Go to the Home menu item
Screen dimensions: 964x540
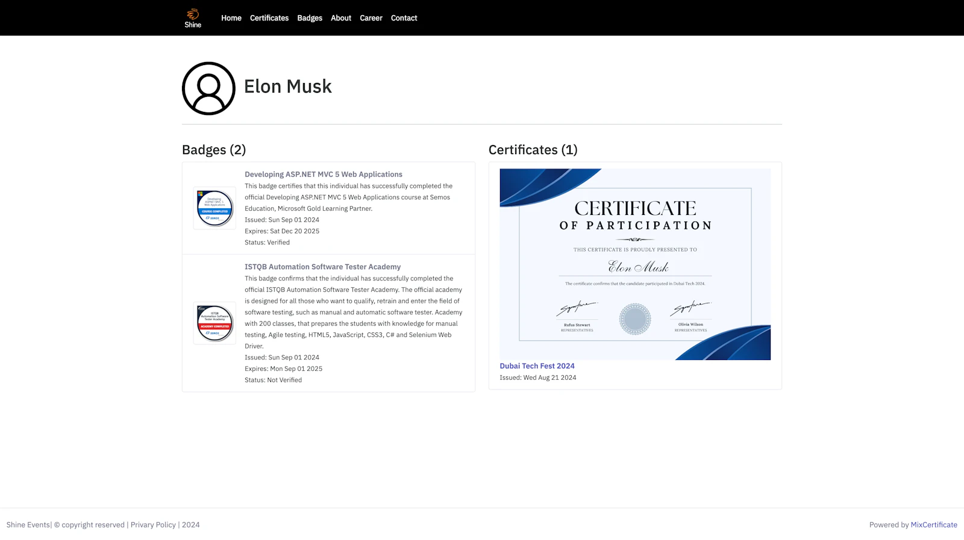(231, 18)
